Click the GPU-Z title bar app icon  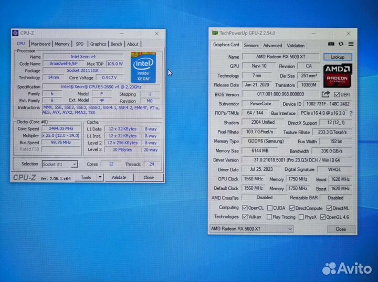click(215, 33)
